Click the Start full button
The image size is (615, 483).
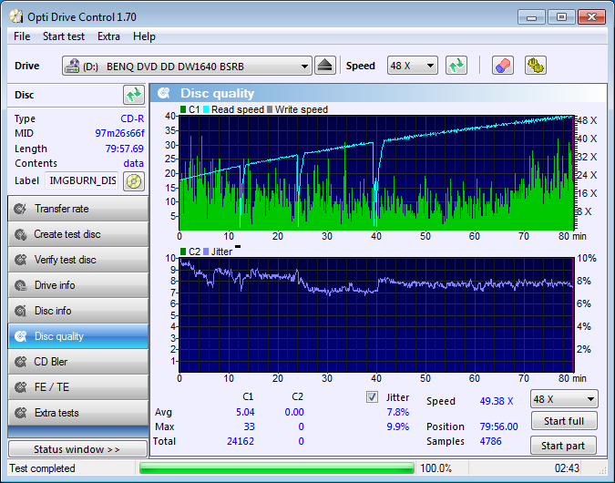click(564, 421)
